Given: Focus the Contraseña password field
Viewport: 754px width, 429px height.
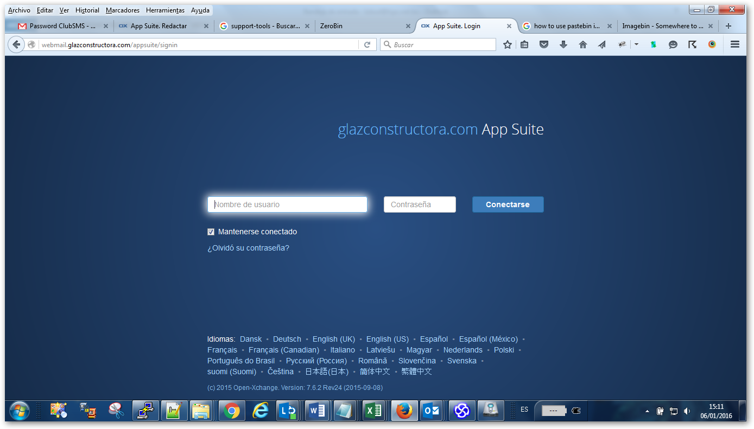Looking at the screenshot, I should (x=420, y=204).
